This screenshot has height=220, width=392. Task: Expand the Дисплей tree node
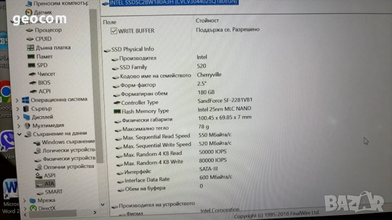(x=18, y=117)
